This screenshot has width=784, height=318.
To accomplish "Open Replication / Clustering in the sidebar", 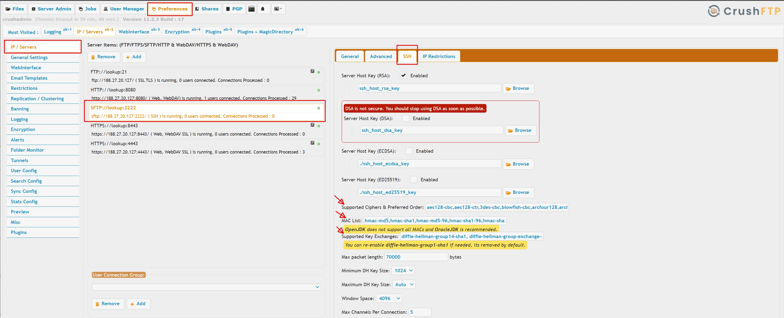I will [x=43, y=99].
